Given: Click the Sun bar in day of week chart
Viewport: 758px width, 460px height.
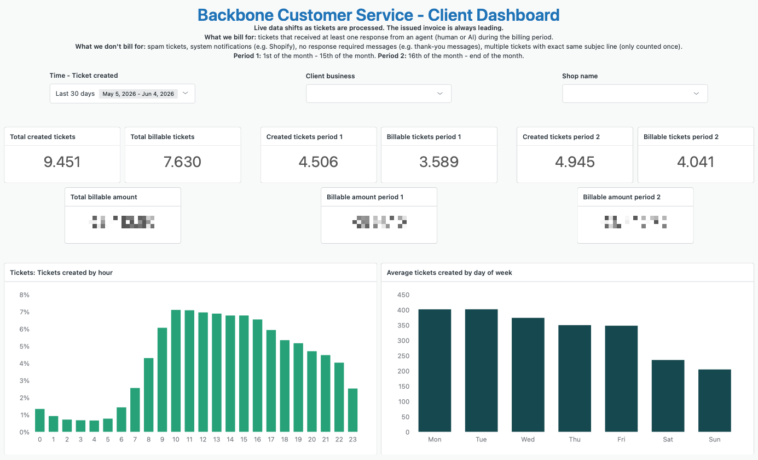Looking at the screenshot, I should [715, 401].
